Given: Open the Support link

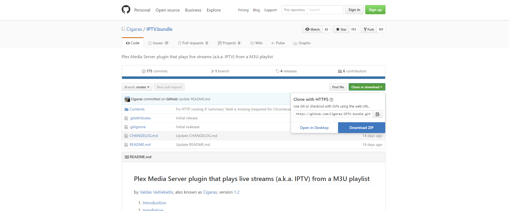Looking at the screenshot, I should point(271,10).
